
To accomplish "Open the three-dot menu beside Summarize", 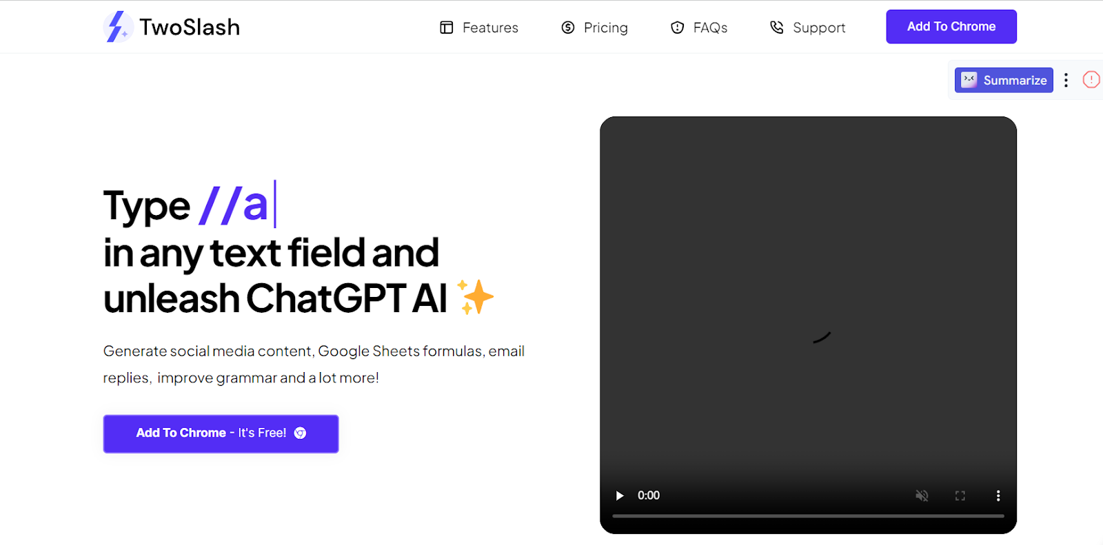I will point(1066,80).
